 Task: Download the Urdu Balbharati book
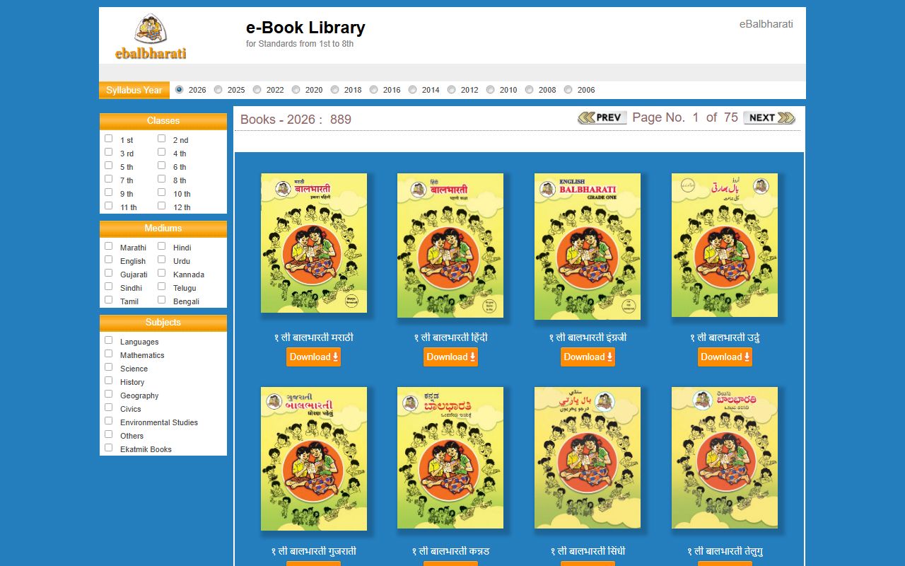point(725,357)
